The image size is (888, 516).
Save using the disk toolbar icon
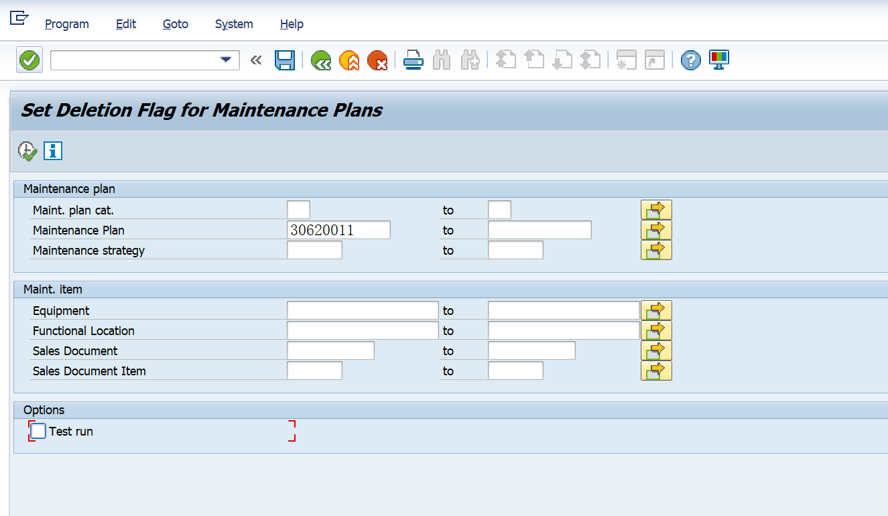tap(284, 60)
